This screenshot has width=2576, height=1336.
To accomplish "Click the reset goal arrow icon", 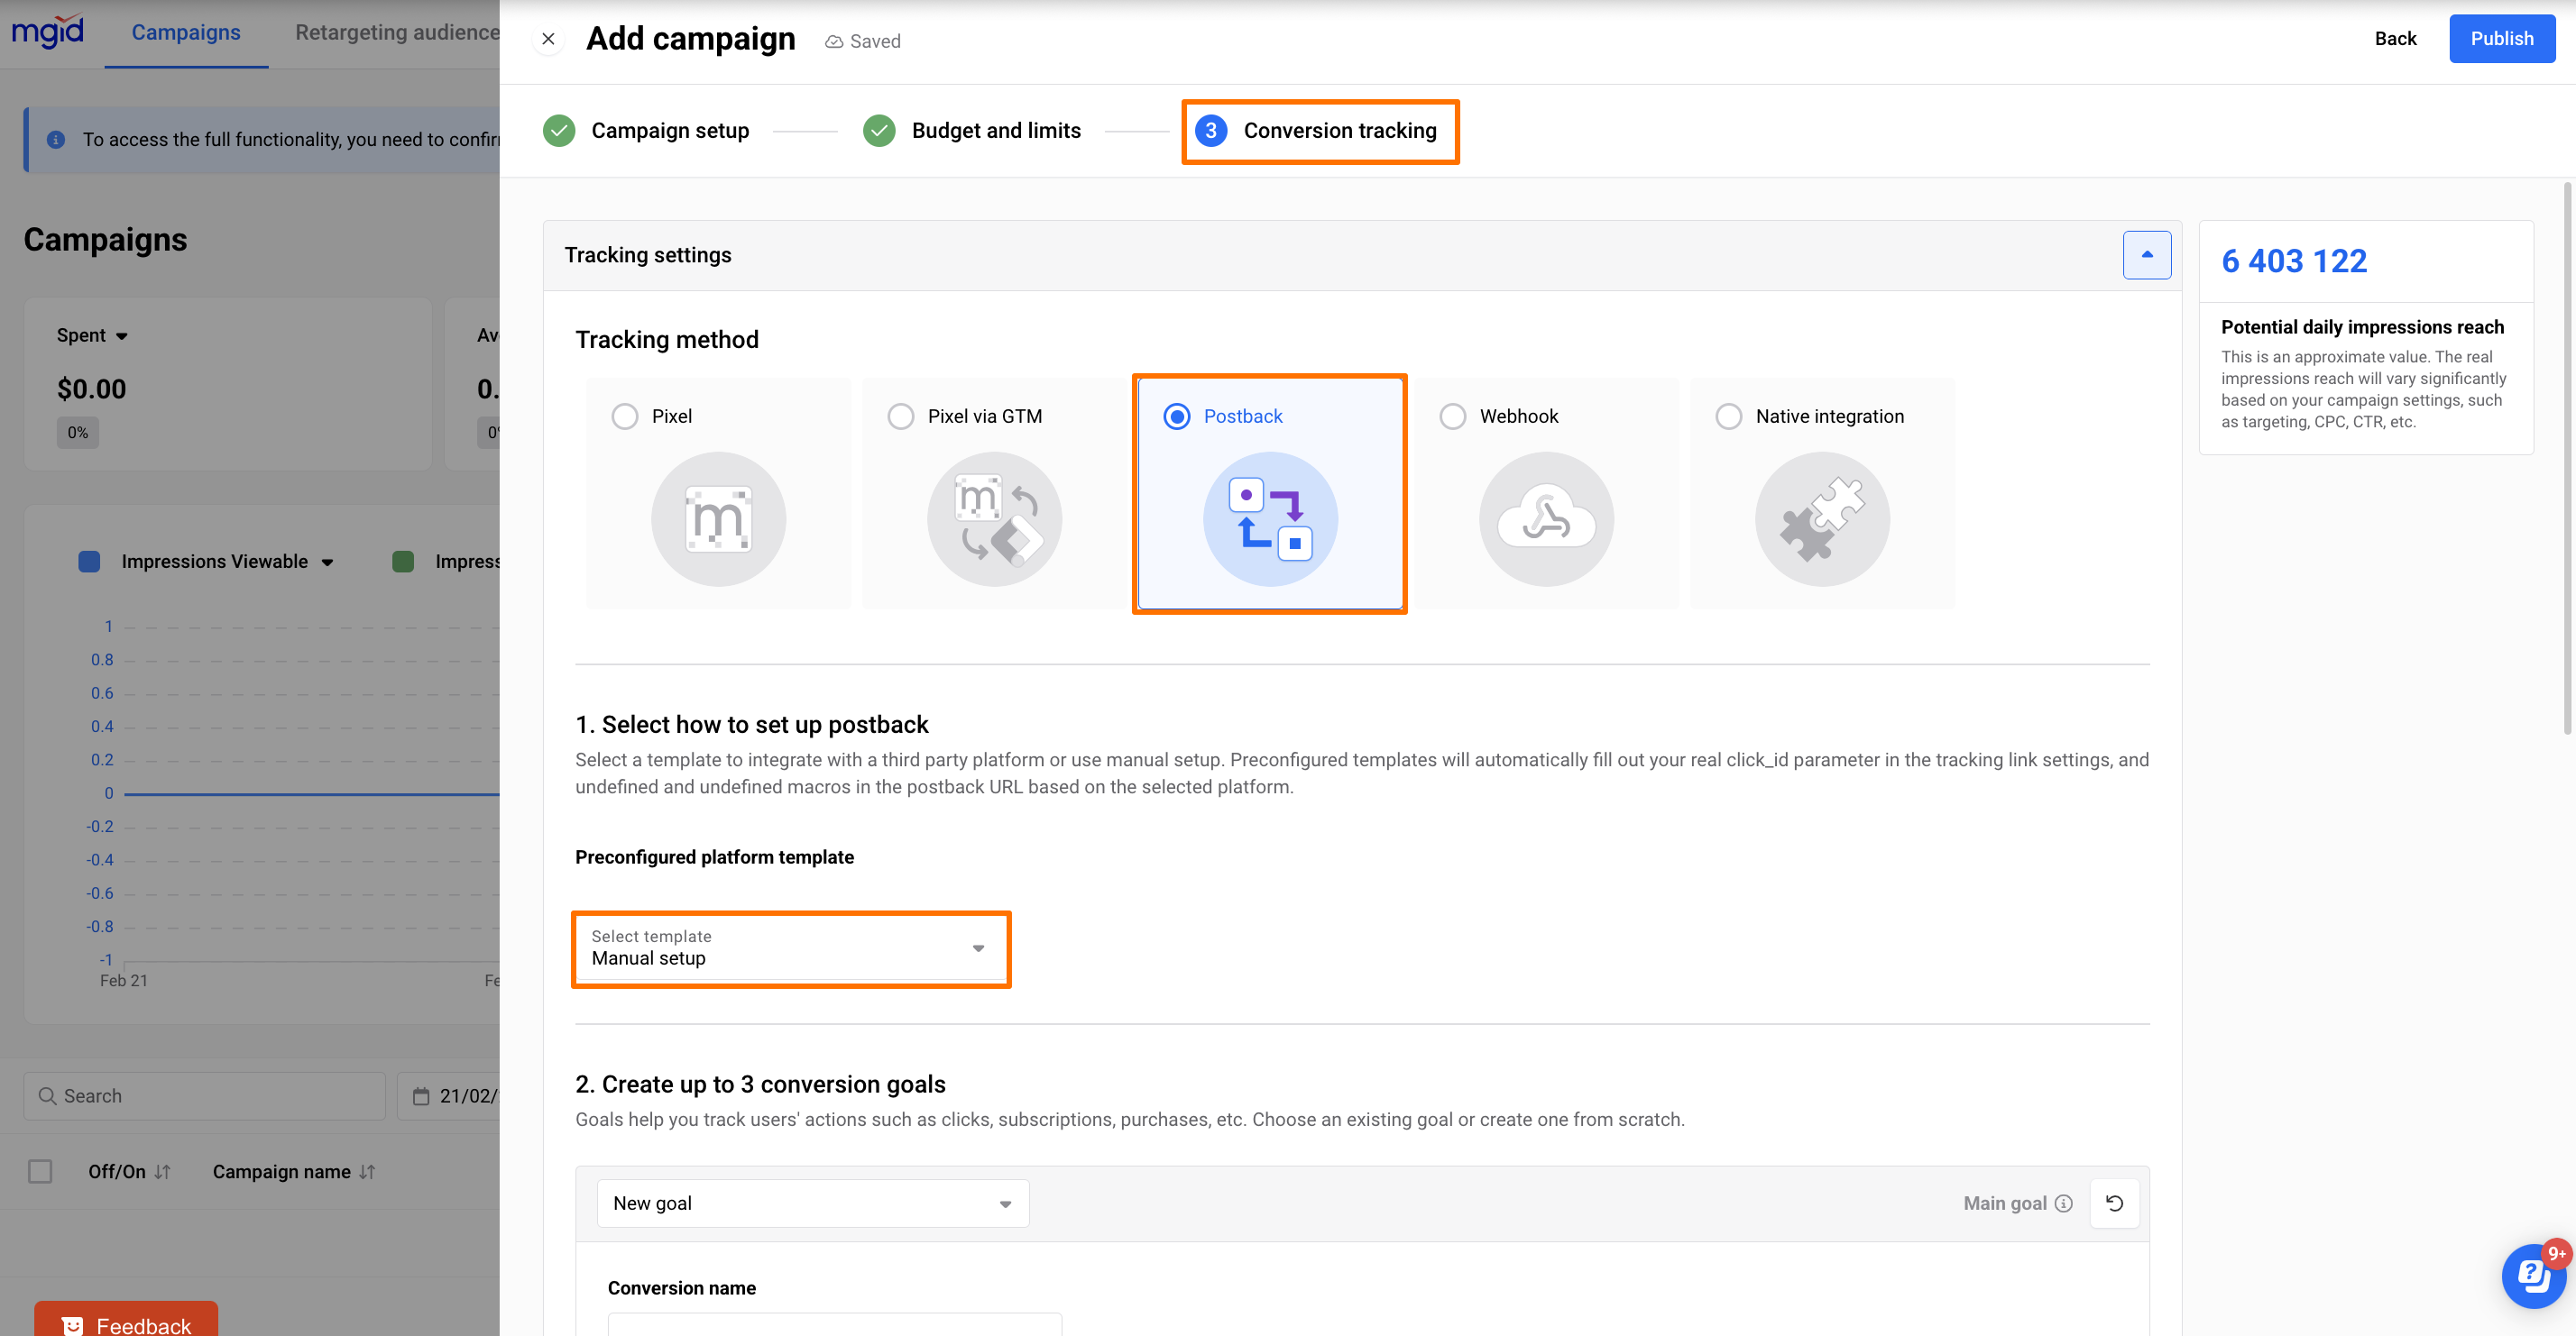I will point(2114,1203).
